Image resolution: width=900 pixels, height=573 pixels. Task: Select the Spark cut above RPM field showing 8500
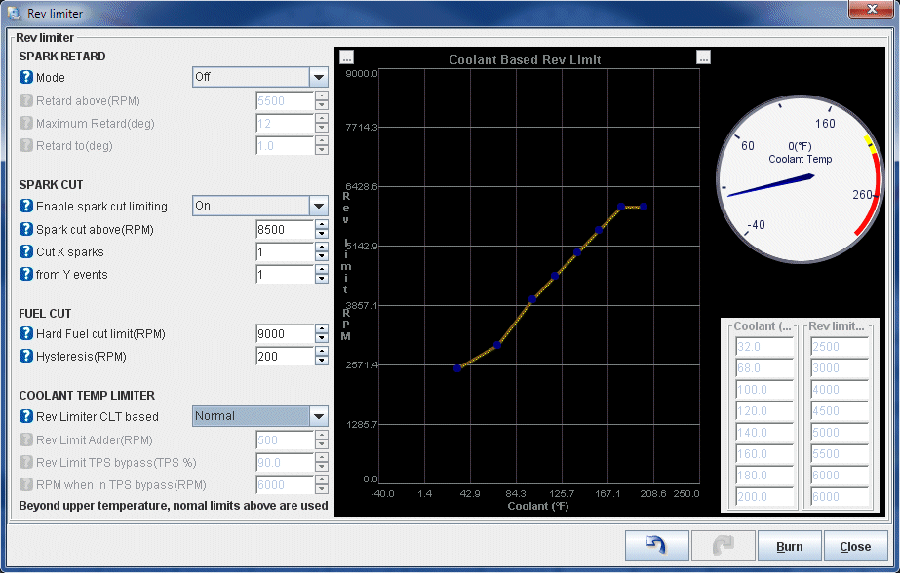click(283, 229)
